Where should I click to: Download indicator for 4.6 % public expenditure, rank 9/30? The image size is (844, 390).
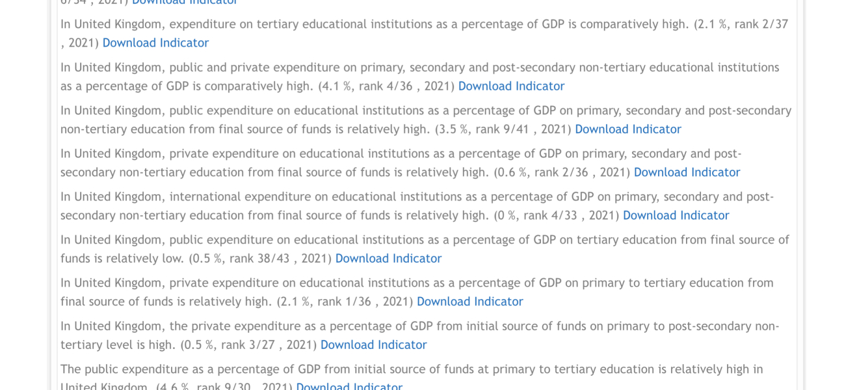pyautogui.click(x=349, y=387)
